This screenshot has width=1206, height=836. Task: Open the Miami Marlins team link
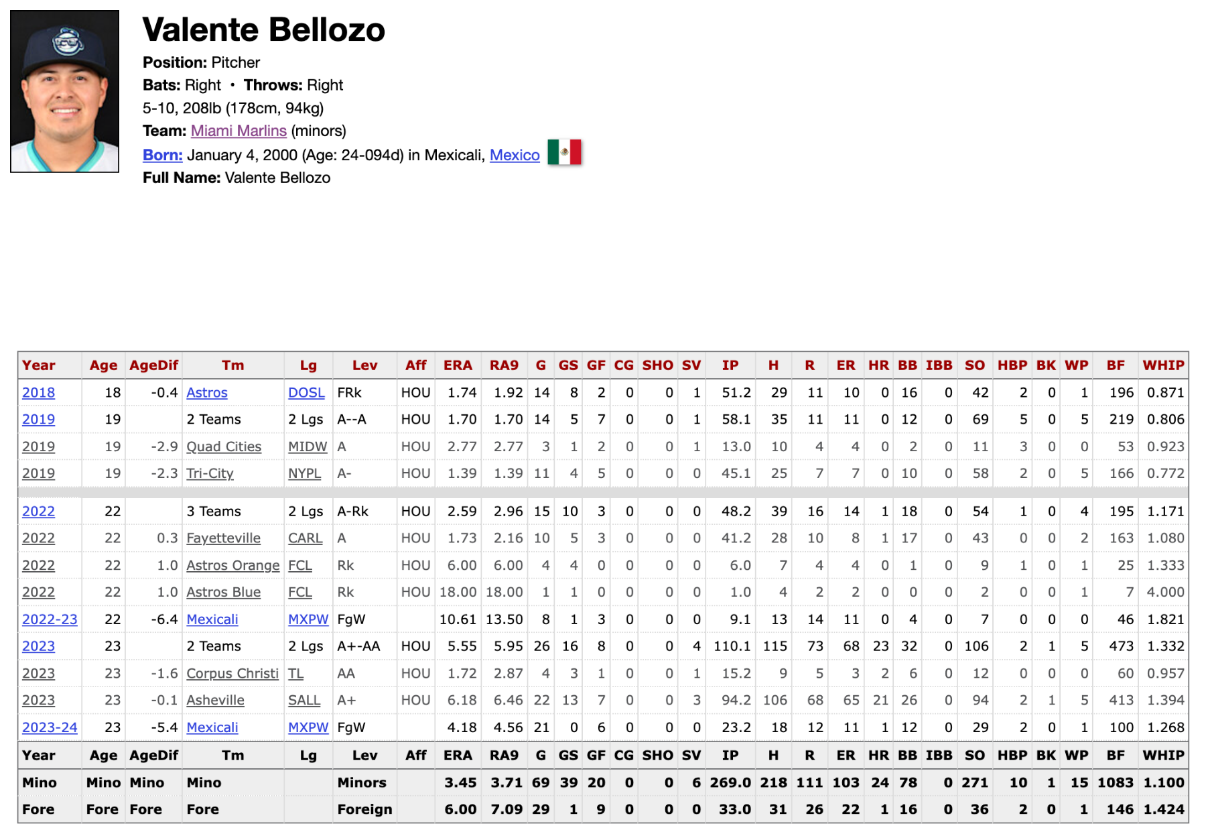pyautogui.click(x=239, y=131)
